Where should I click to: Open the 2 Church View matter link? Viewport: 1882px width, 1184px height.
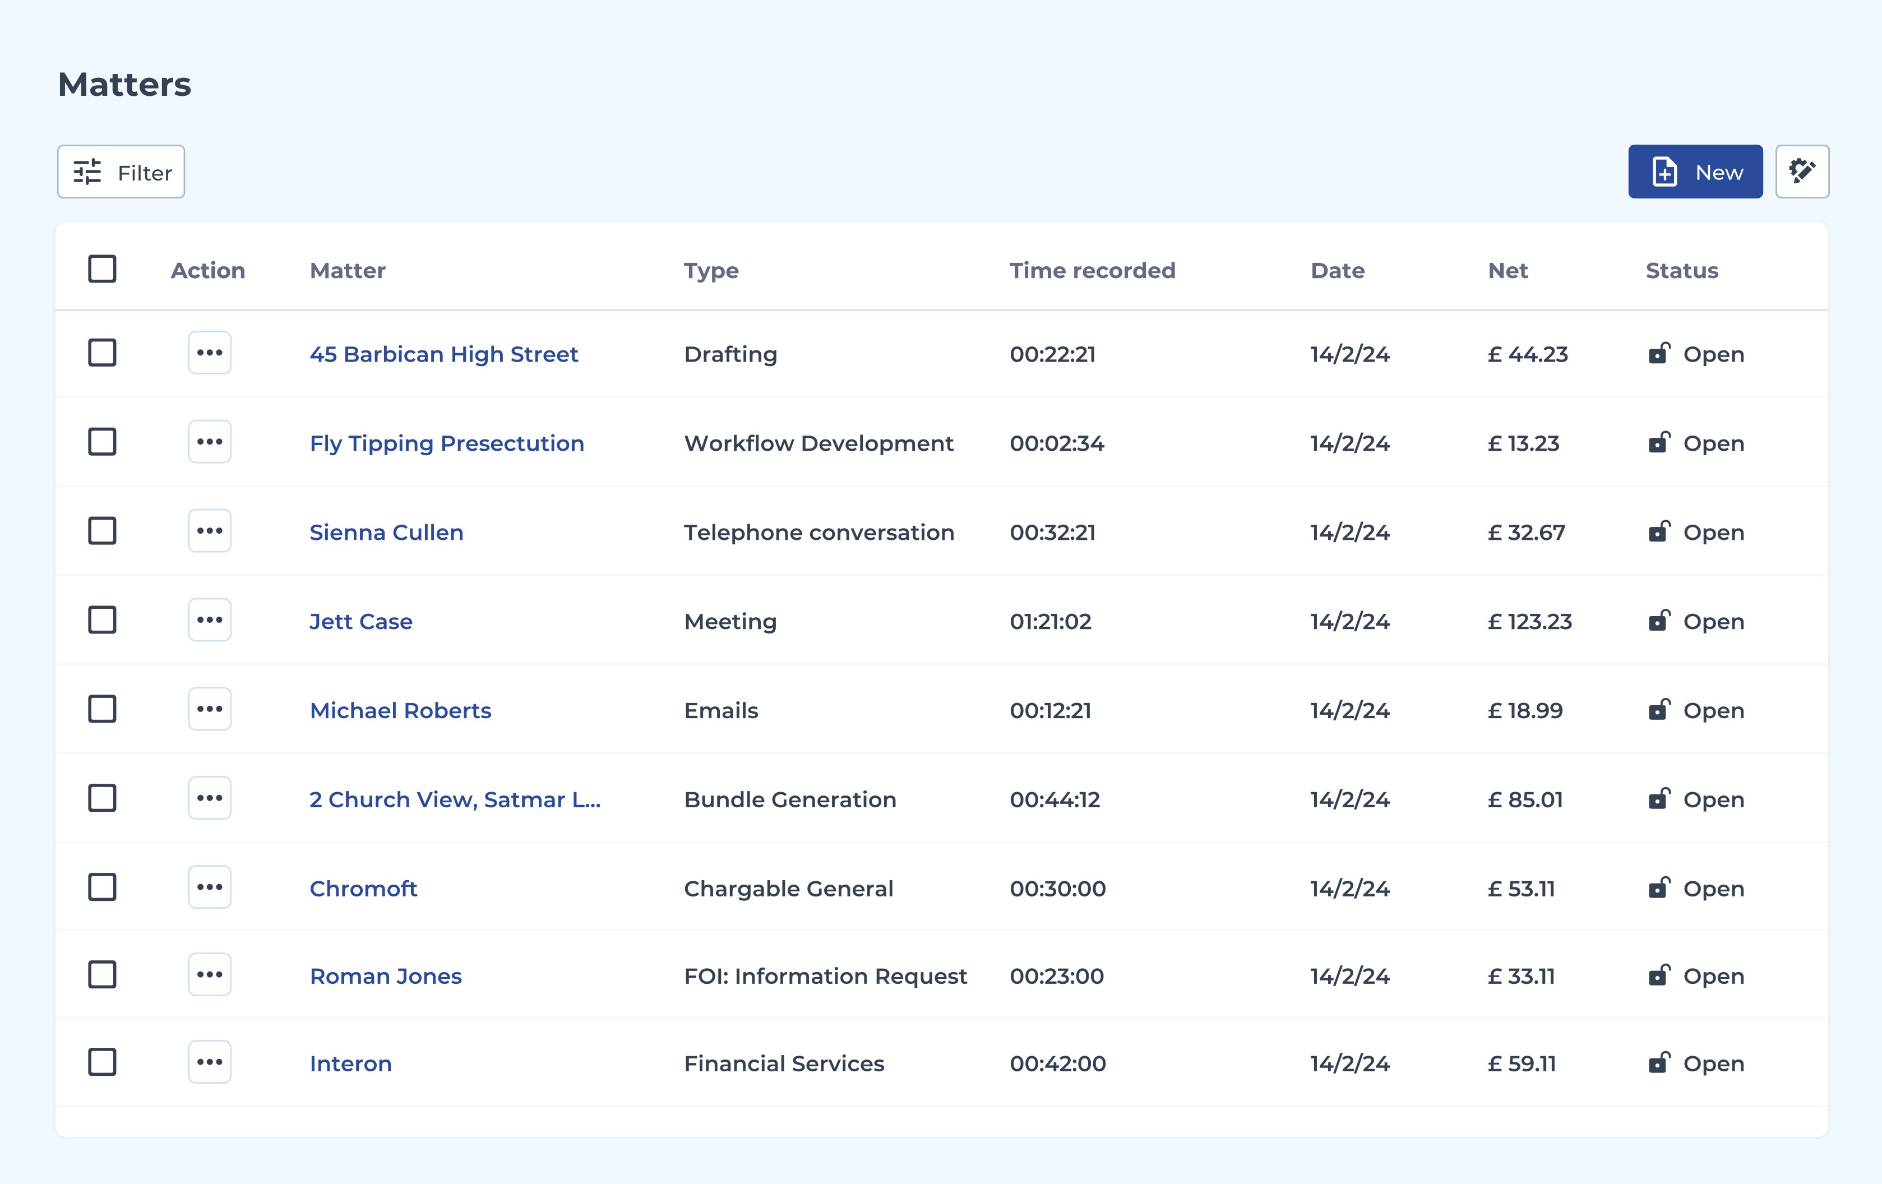pos(455,799)
